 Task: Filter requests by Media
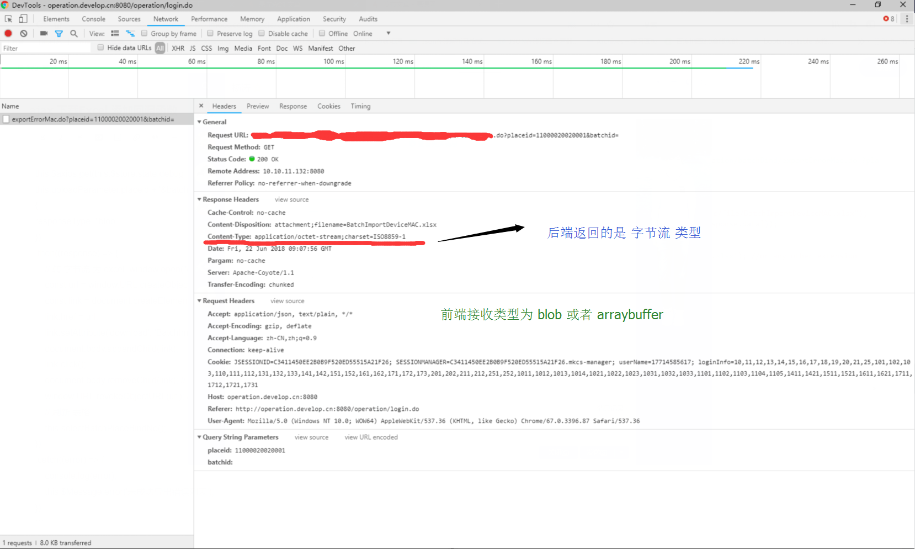pos(243,48)
